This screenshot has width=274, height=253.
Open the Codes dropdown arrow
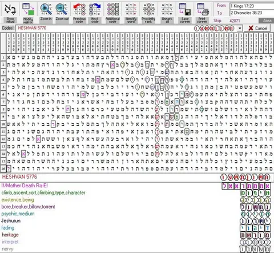pos(240,29)
